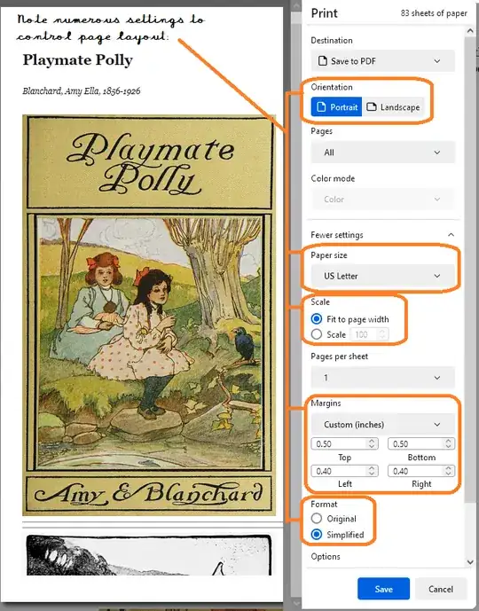Screen dimensions: 479x611
Task: Click the Right margin stepper arrows
Action: coord(449,471)
